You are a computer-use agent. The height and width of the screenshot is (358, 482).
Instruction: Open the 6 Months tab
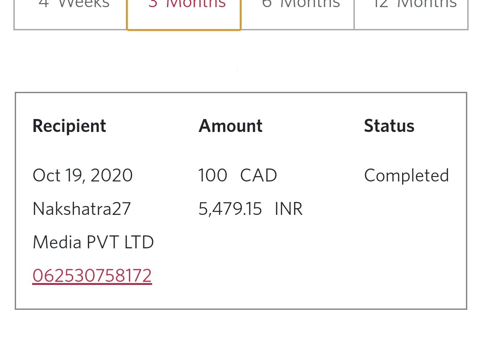[297, 14]
